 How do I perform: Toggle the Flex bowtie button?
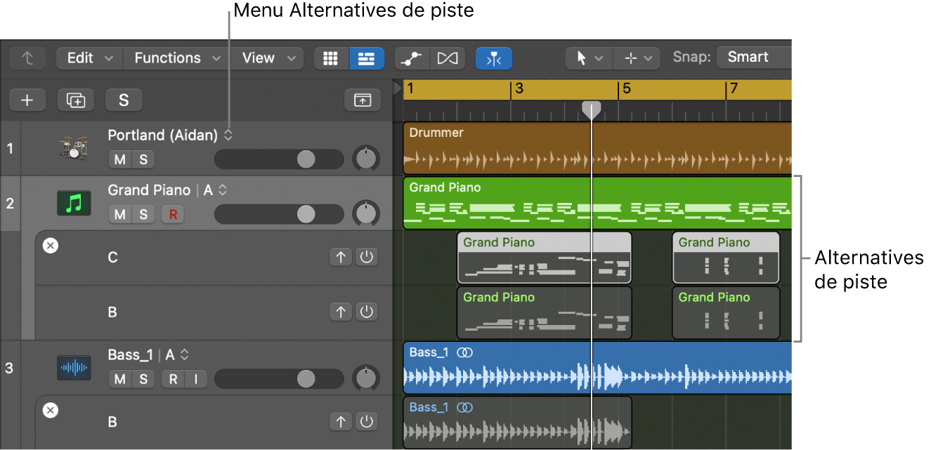pos(447,58)
